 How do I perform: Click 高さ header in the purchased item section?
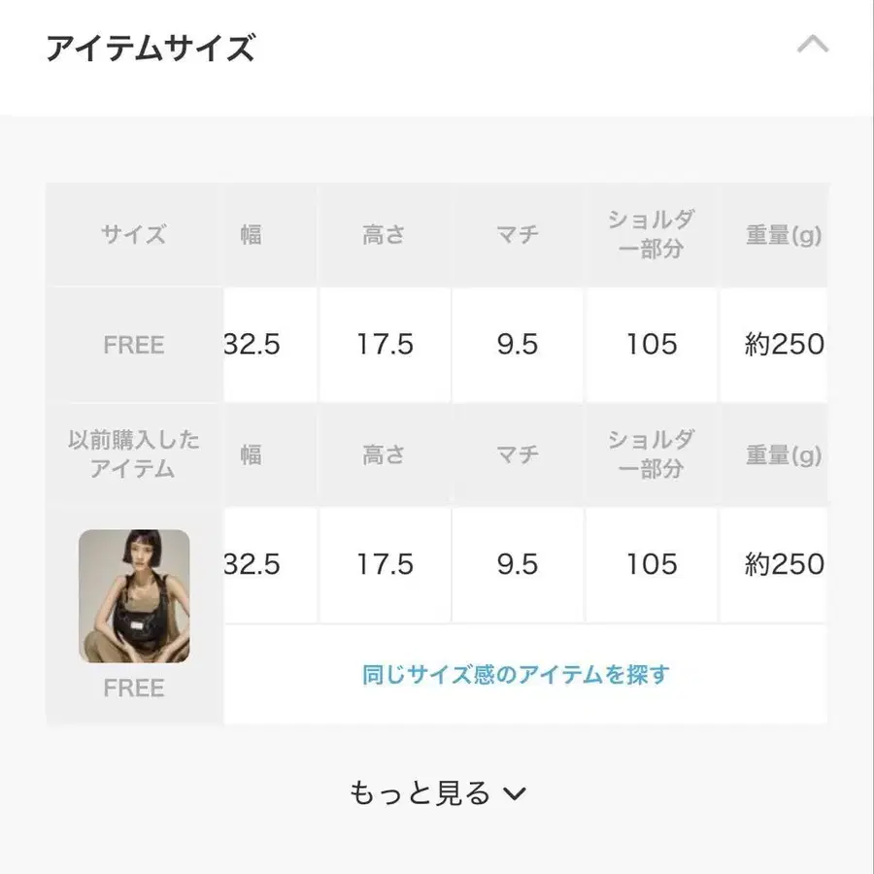(x=384, y=454)
